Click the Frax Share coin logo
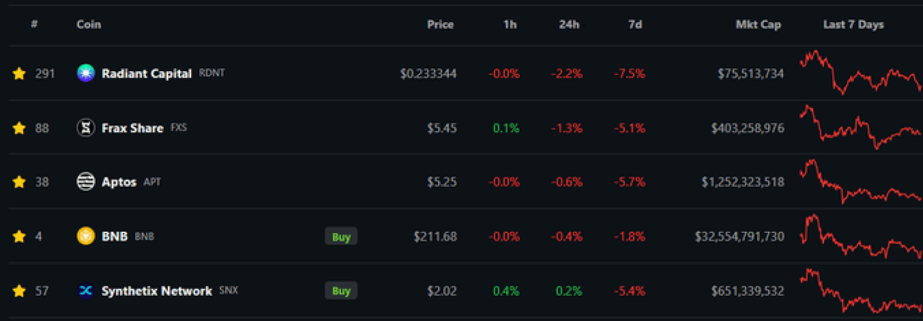 tap(86, 128)
